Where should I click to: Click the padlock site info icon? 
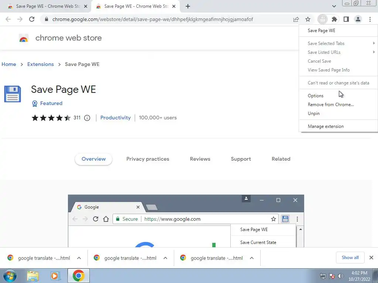pyautogui.click(x=47, y=19)
